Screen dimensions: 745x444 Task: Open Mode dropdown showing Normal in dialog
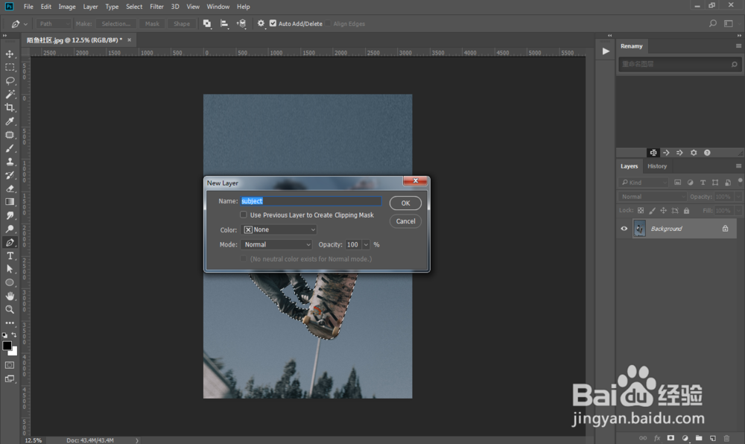276,244
